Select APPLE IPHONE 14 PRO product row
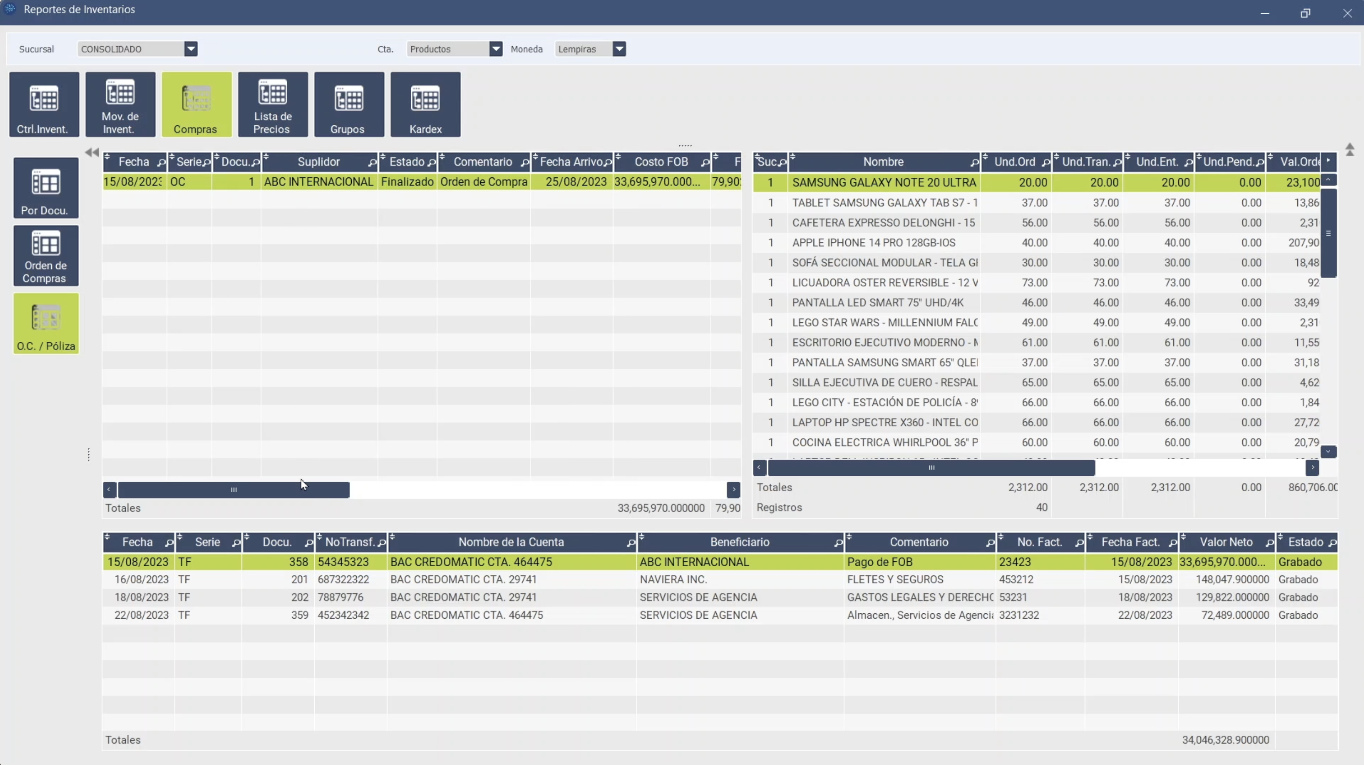1364x765 pixels. [873, 243]
